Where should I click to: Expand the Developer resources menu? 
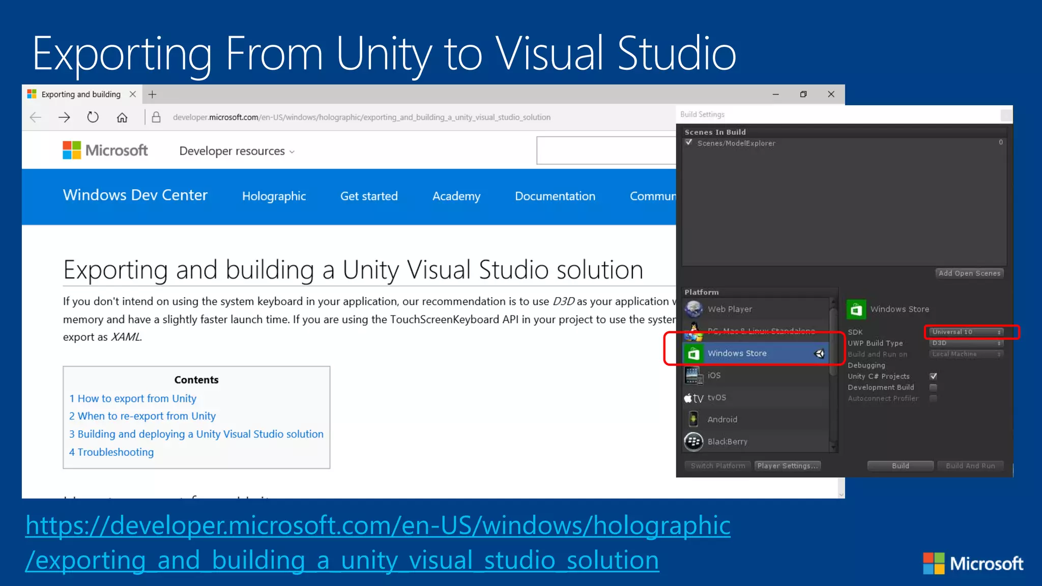pyautogui.click(x=237, y=151)
